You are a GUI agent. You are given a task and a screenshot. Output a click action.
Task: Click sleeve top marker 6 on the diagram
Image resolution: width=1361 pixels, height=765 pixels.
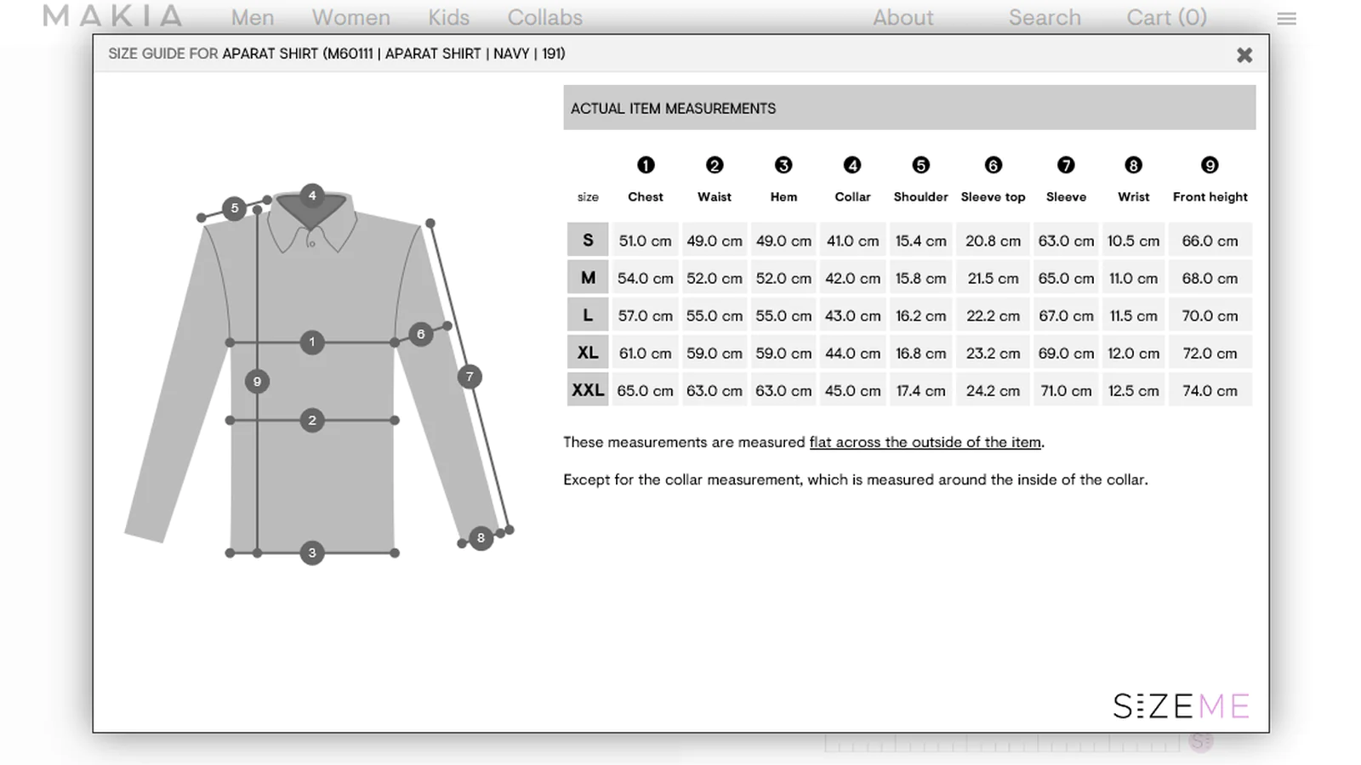[420, 334]
